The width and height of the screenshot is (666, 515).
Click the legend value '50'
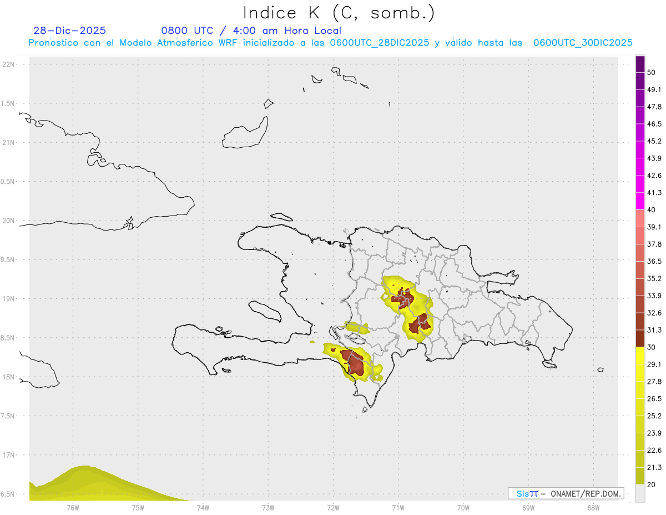point(652,72)
